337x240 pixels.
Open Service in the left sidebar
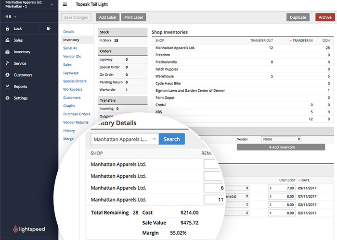[x=20, y=63]
